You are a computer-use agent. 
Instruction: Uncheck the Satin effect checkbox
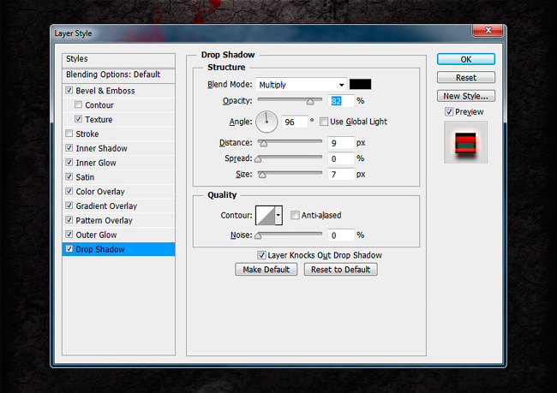click(x=69, y=176)
